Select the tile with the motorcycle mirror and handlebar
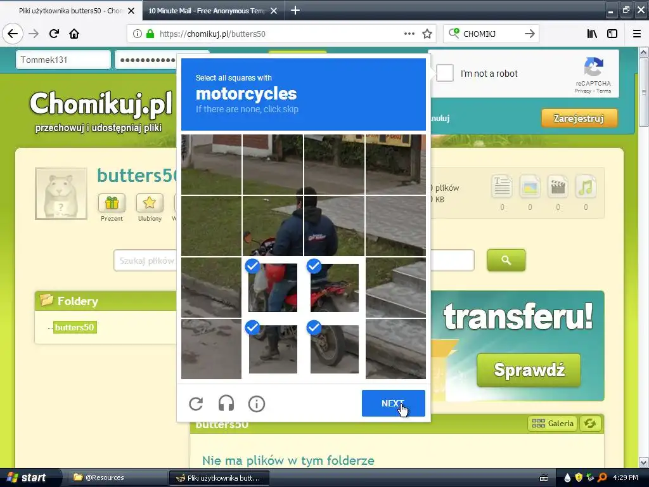Screen dimensions: 649x487 [273, 226]
